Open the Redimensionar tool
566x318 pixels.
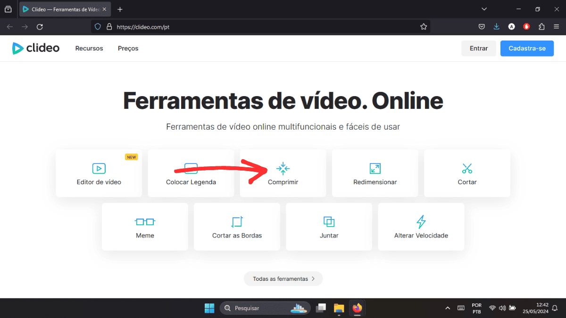click(x=375, y=173)
